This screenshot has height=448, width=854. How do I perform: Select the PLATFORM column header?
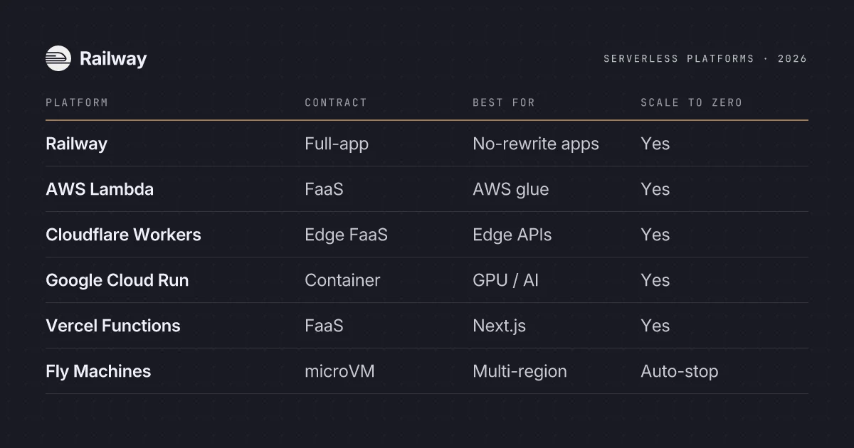(77, 102)
